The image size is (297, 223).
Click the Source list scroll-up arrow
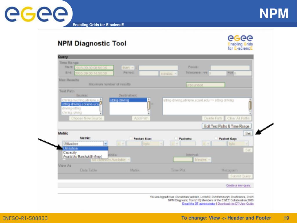101,99
